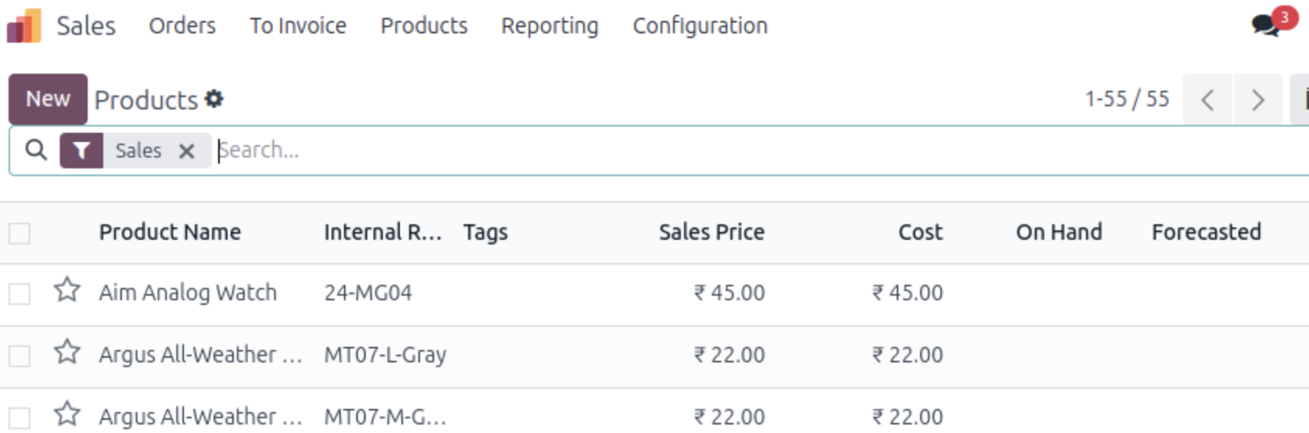This screenshot has width=1309, height=433.
Task: Select the MT07-L-Gray row checkbox
Action: point(19,356)
